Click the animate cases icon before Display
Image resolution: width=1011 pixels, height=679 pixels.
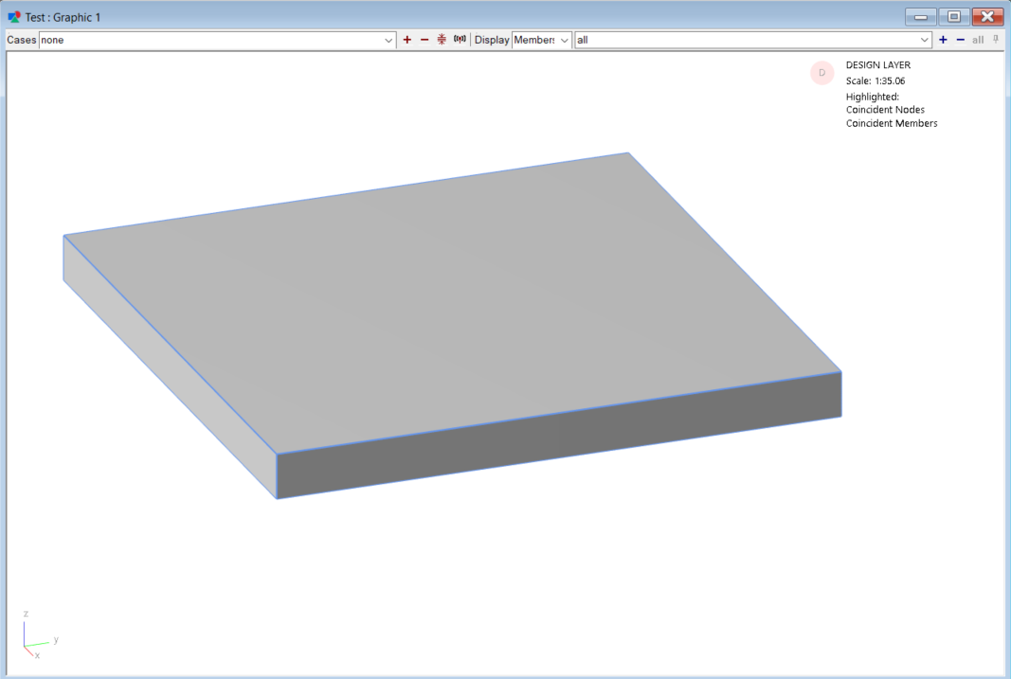click(x=460, y=40)
